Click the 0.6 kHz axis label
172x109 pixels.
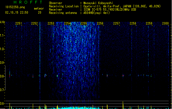[x=2, y=104]
